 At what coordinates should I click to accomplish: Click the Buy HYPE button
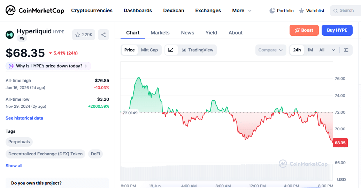[x=337, y=30]
